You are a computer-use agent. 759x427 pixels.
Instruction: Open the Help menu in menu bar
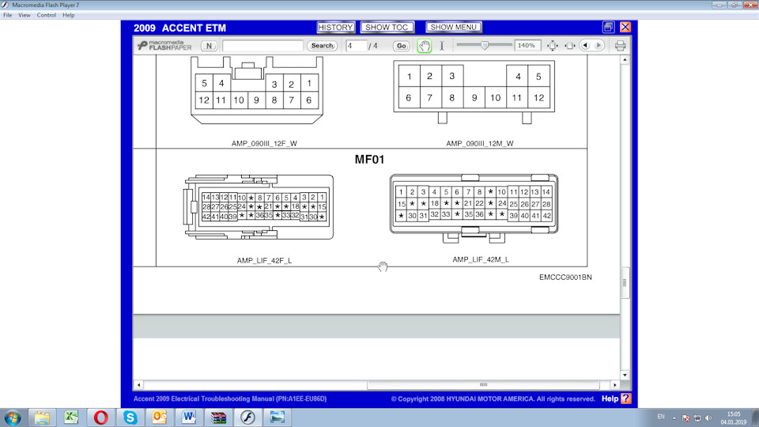68,15
